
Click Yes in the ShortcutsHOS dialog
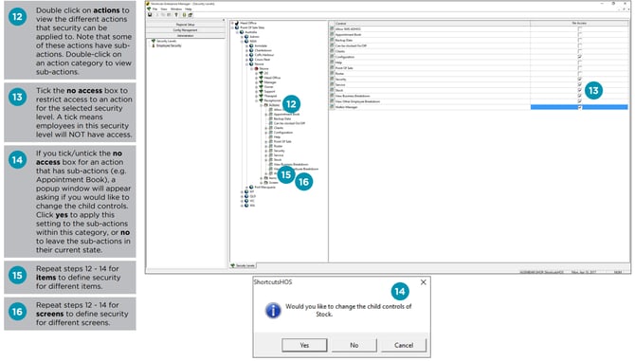click(304, 345)
